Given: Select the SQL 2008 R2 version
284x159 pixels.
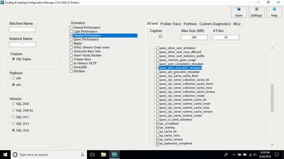Looking at the screenshot, I should click(x=13, y=110).
